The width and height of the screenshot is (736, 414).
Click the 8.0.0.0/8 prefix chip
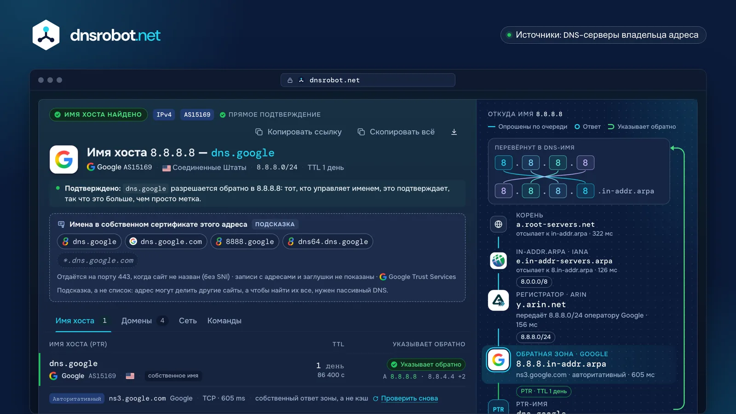pyautogui.click(x=534, y=282)
